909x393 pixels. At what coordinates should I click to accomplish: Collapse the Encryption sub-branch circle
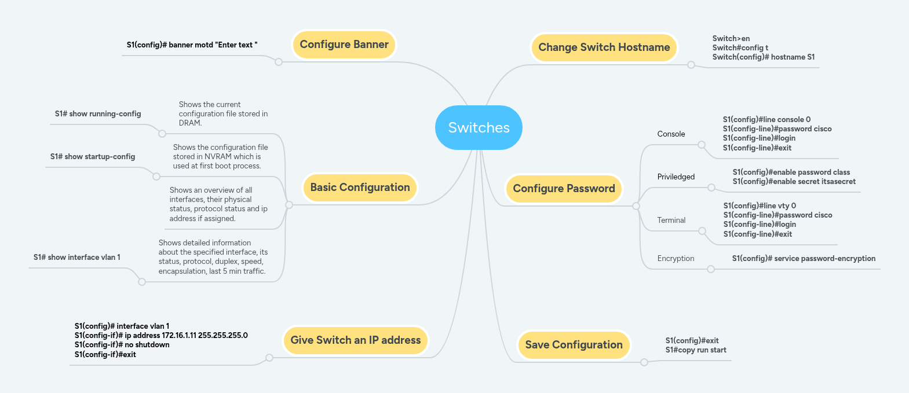[711, 269]
